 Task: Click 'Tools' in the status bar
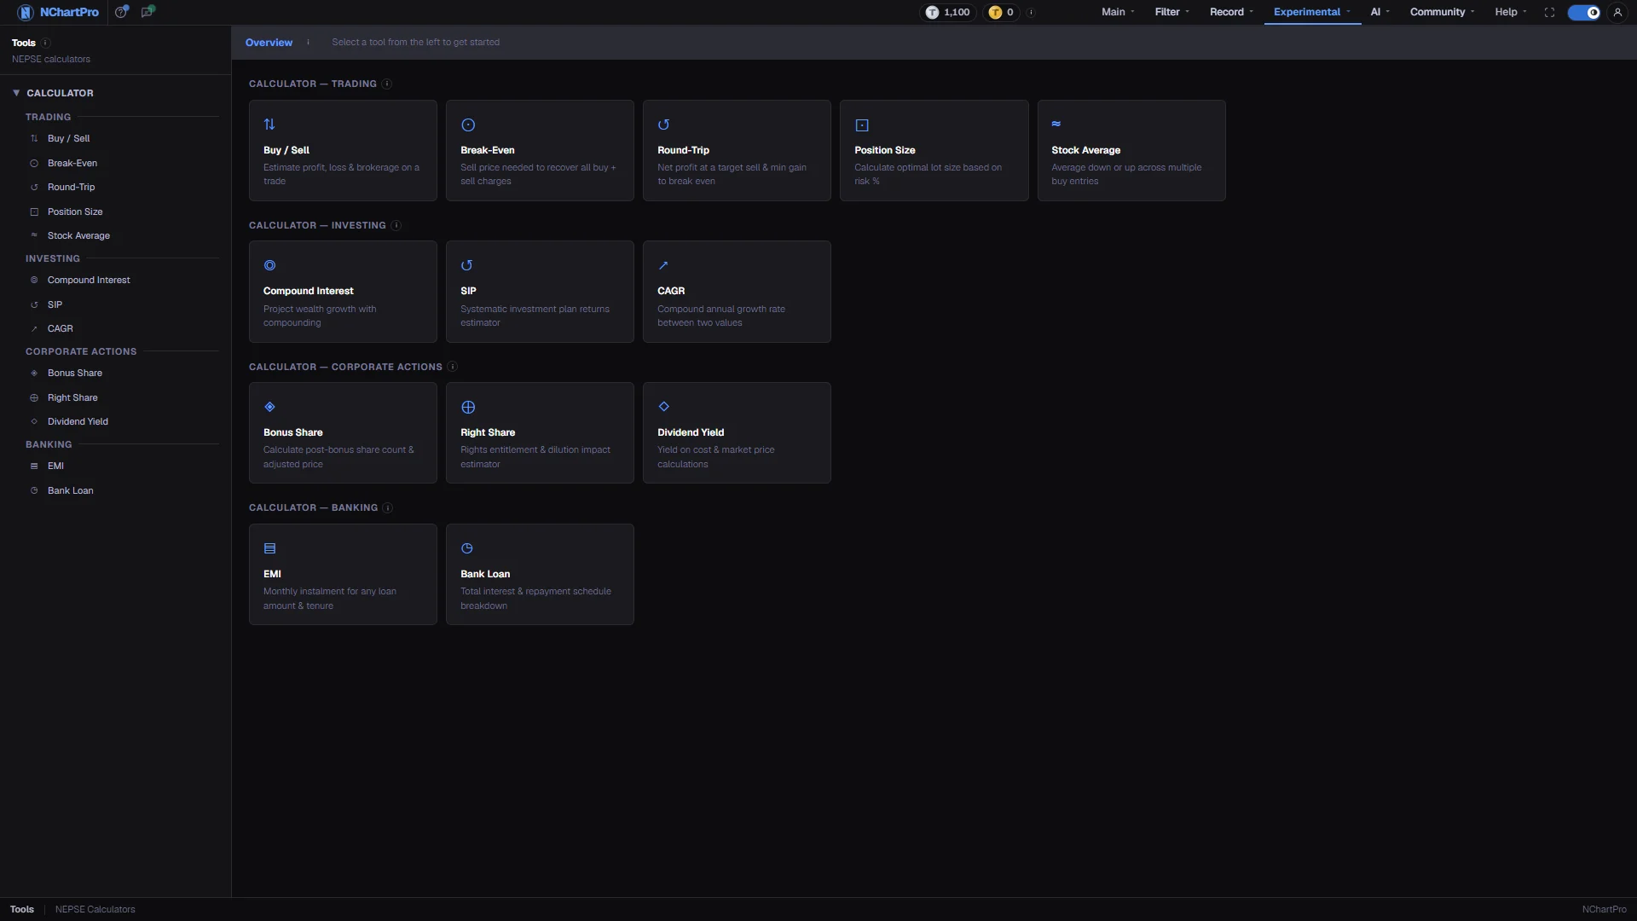[x=22, y=909]
